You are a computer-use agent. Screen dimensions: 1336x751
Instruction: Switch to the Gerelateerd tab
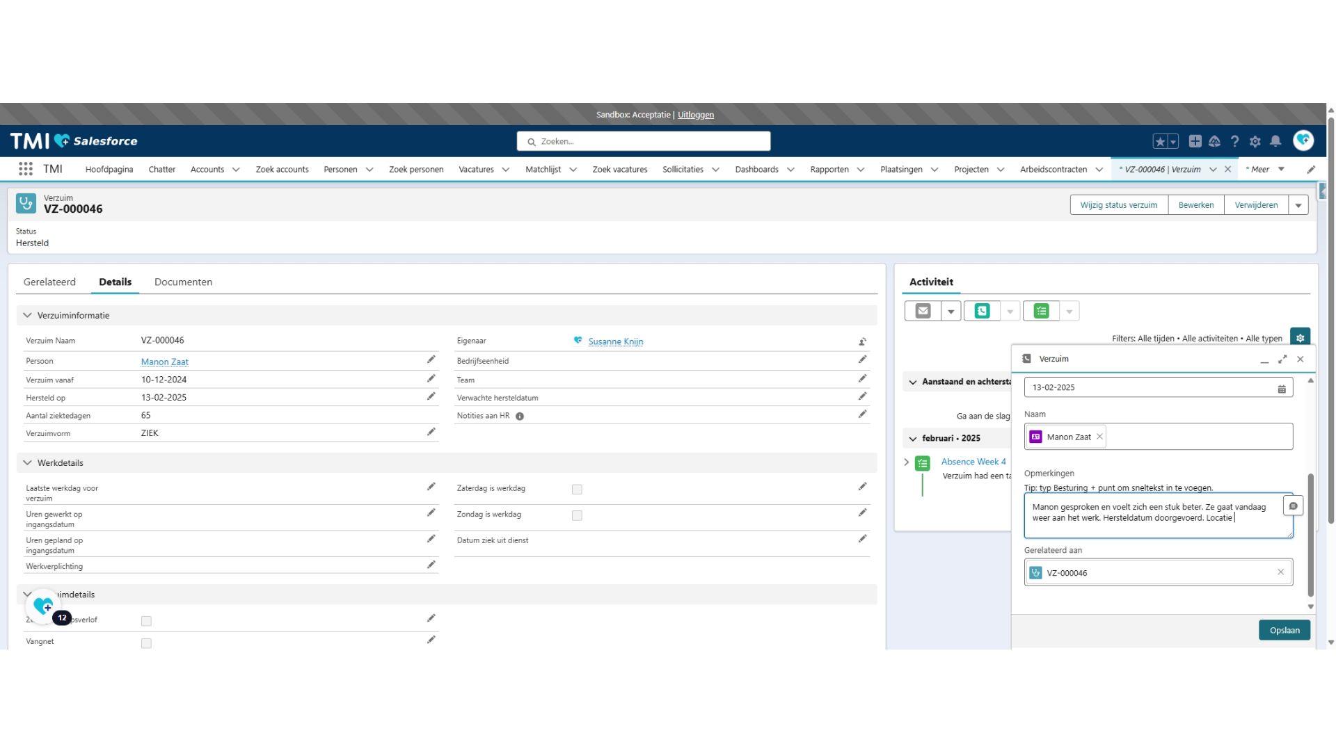coord(49,282)
